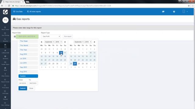Select the Aug 2016 preset range
The width and height of the screenshot is (195, 109).
pos(28,54)
